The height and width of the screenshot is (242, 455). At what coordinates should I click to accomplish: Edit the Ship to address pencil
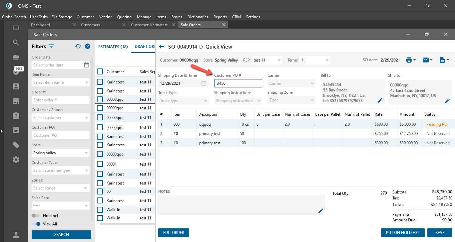[447, 100]
